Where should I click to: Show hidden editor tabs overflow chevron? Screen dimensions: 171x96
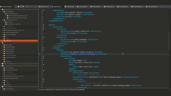162,7
